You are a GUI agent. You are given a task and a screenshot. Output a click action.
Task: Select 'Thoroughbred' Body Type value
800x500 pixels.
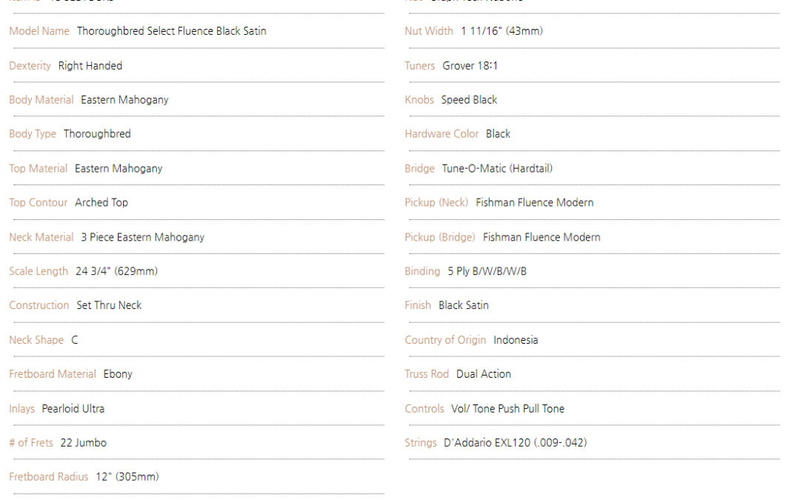(97, 134)
